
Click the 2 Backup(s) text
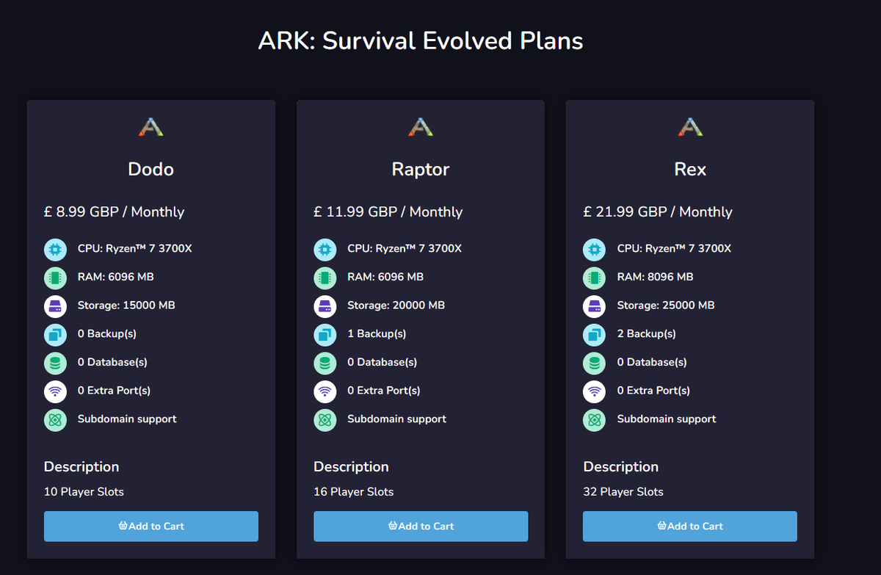(x=647, y=334)
